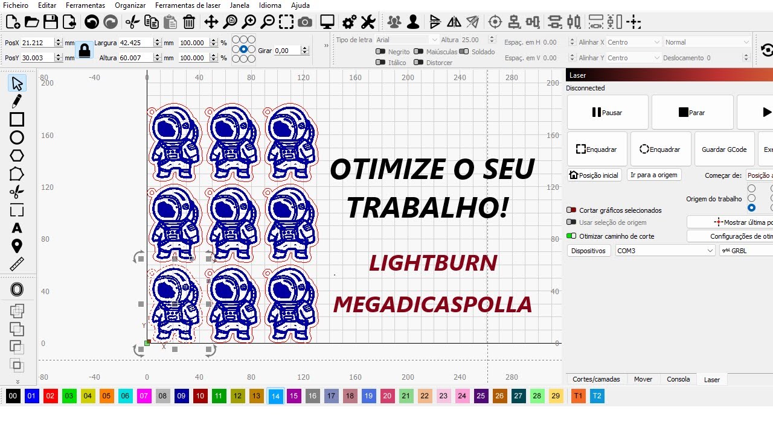Open the Ajuda menu
The width and height of the screenshot is (773, 434).
click(300, 5)
